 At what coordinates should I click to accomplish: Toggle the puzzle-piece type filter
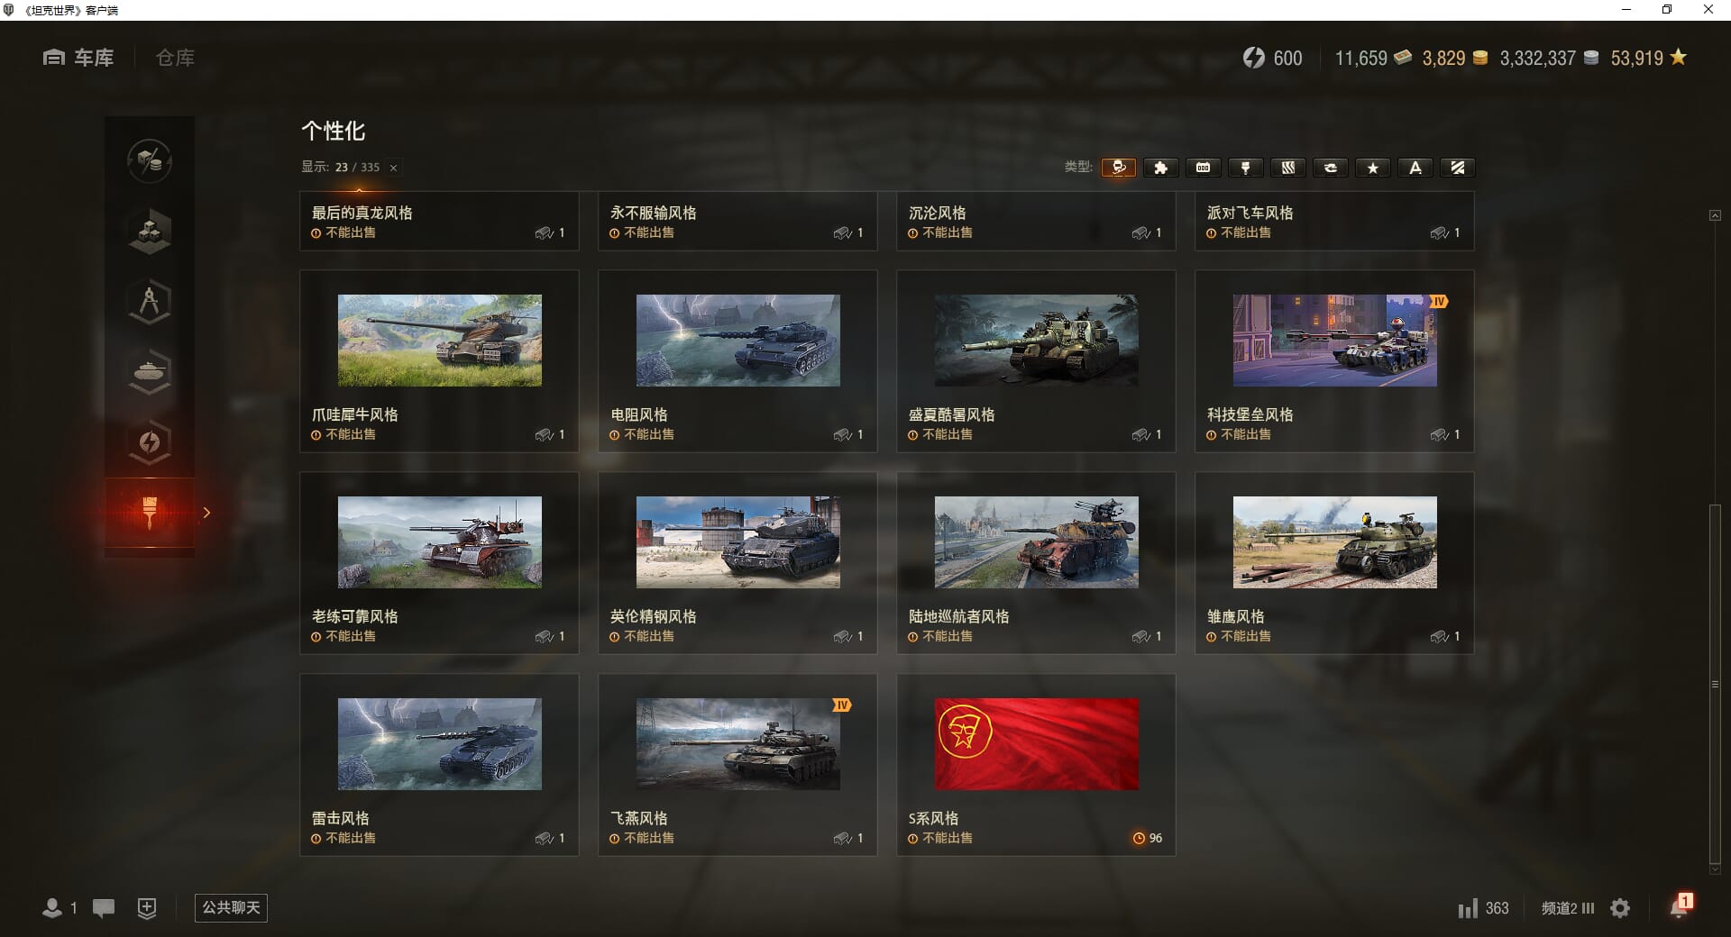(x=1161, y=168)
